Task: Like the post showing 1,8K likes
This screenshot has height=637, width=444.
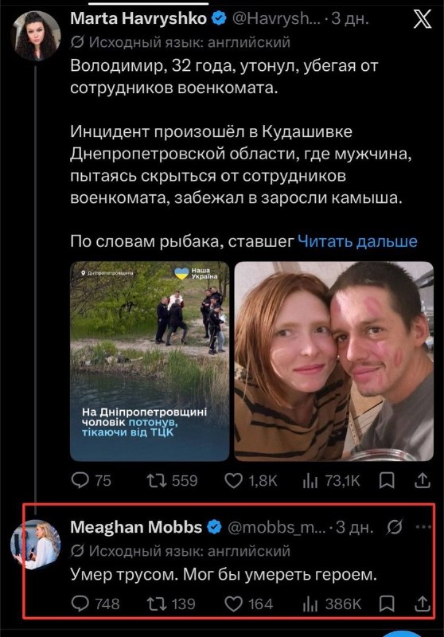Action: click(251, 481)
